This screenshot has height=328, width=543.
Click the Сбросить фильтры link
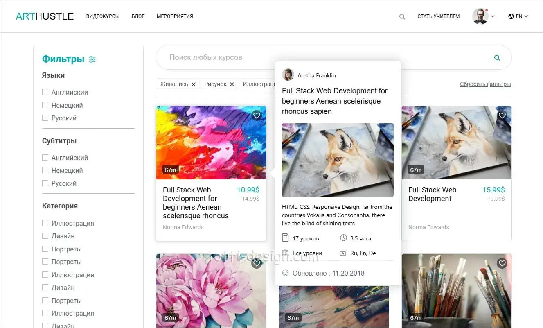tap(485, 84)
